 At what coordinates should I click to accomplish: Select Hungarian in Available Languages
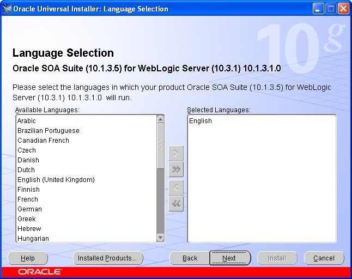pyautogui.click(x=87, y=238)
